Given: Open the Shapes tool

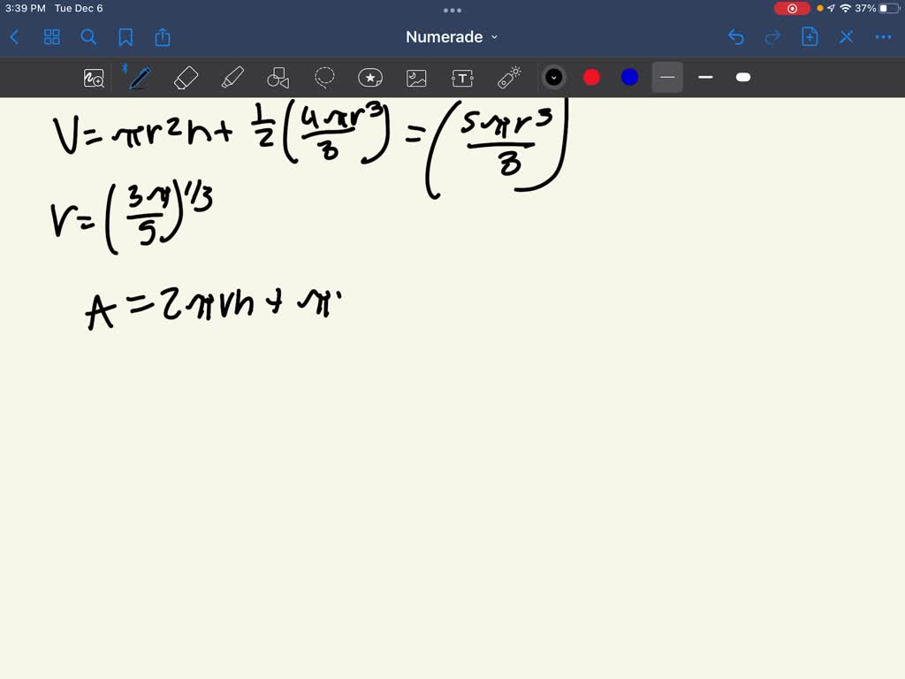Looking at the screenshot, I should click(x=278, y=77).
